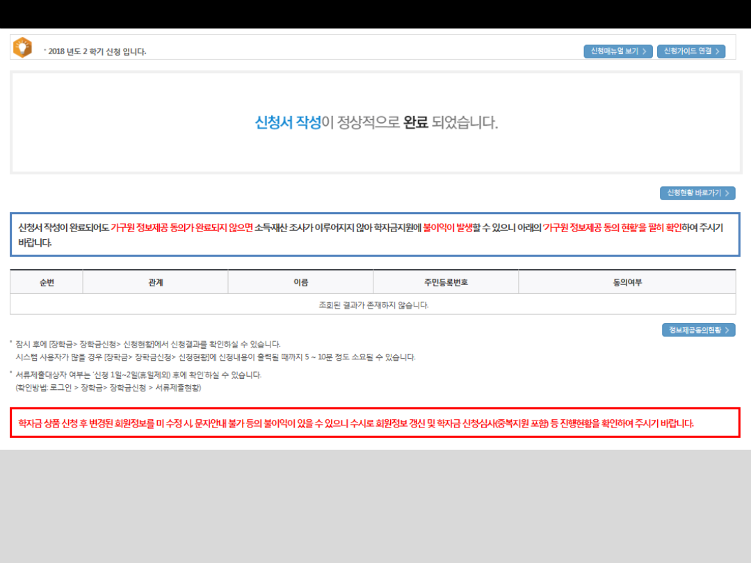Click the 동의여부 column header

(x=627, y=282)
